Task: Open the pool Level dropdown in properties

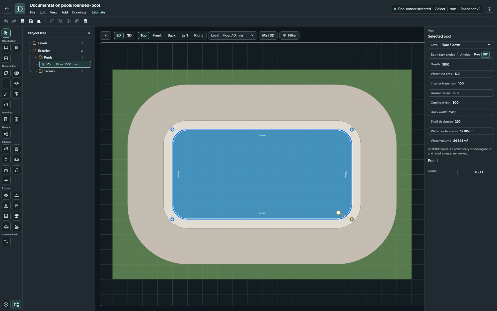Action: 461,45
